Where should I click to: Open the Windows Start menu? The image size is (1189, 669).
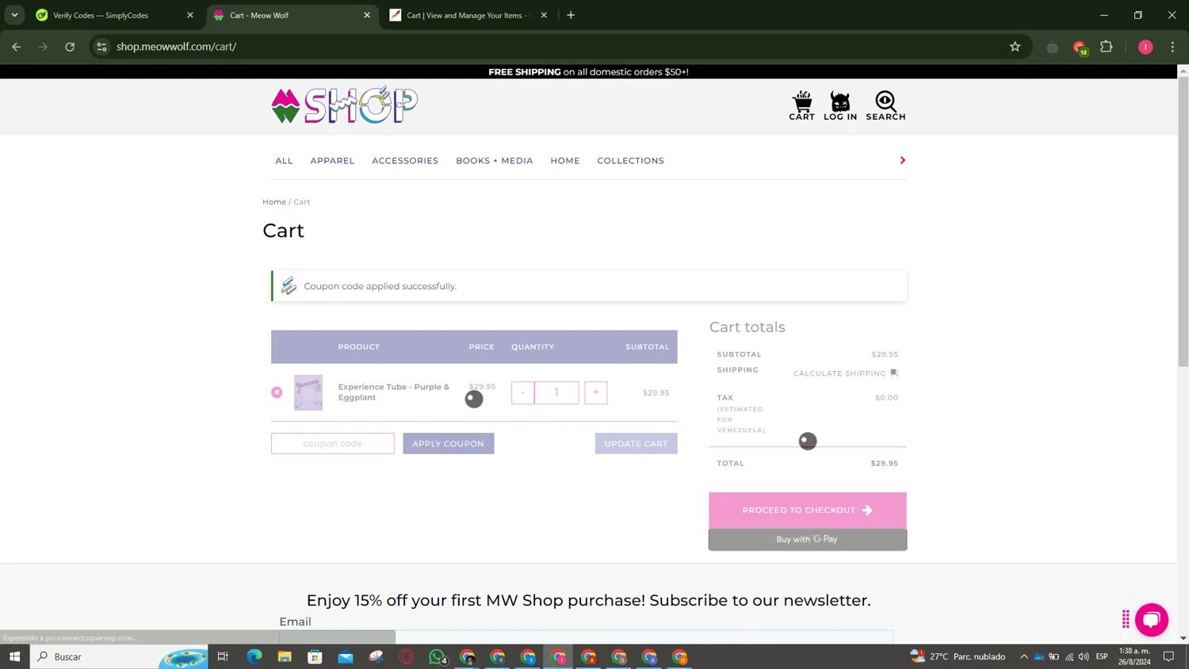click(x=14, y=656)
